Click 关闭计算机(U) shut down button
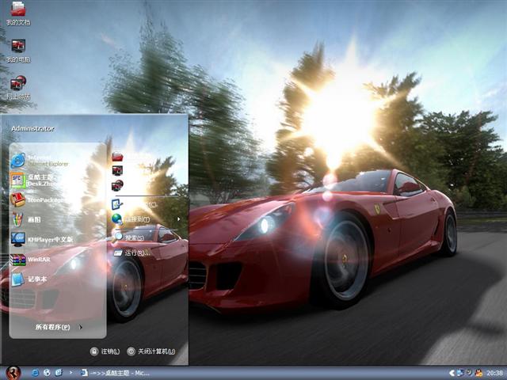 (151, 351)
